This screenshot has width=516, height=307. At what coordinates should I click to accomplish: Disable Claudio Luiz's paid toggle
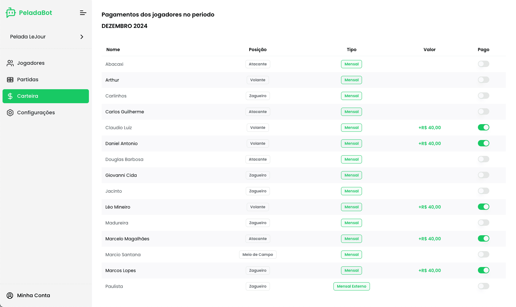(x=483, y=128)
